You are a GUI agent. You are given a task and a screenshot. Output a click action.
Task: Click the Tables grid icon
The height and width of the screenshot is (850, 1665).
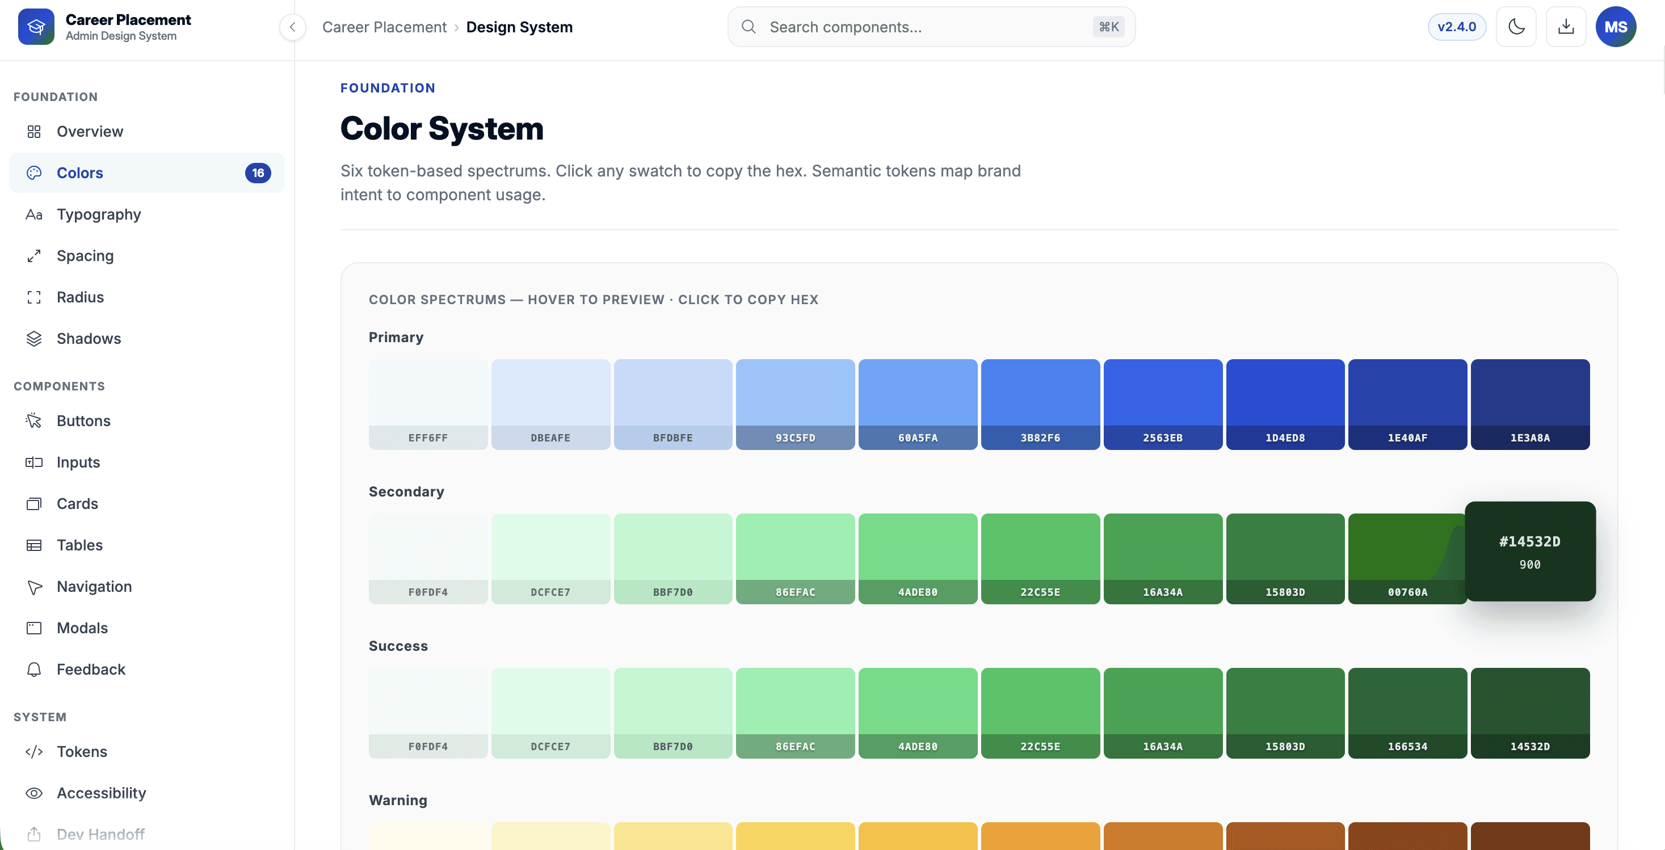pos(33,545)
